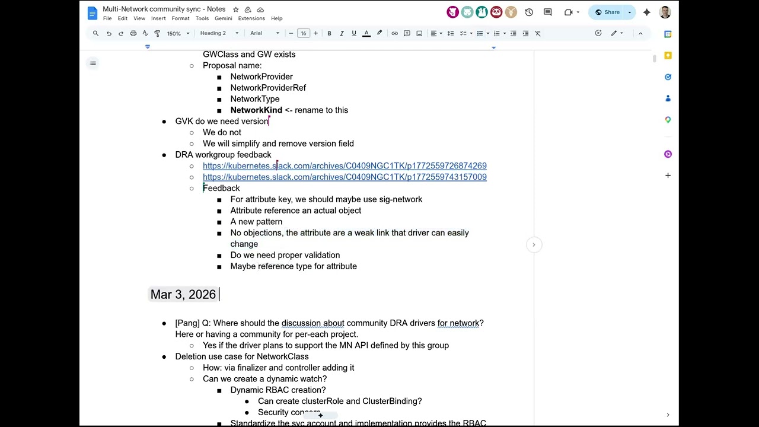Insert a link from the toolbar

pyautogui.click(x=394, y=33)
